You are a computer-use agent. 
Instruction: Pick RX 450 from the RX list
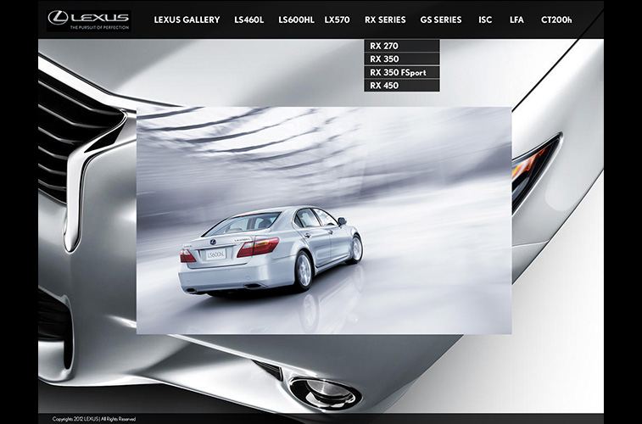tap(402, 85)
